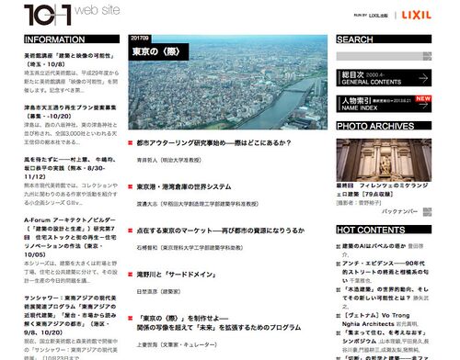Click the back number icon under photo archives

(427, 212)
